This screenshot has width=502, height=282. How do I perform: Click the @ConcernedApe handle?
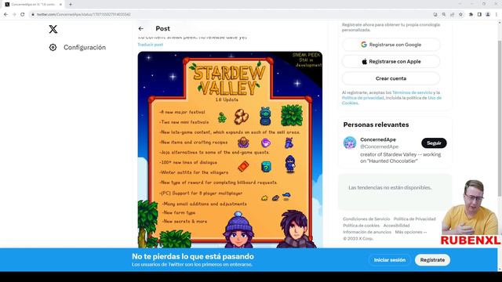pyautogui.click(x=380, y=146)
